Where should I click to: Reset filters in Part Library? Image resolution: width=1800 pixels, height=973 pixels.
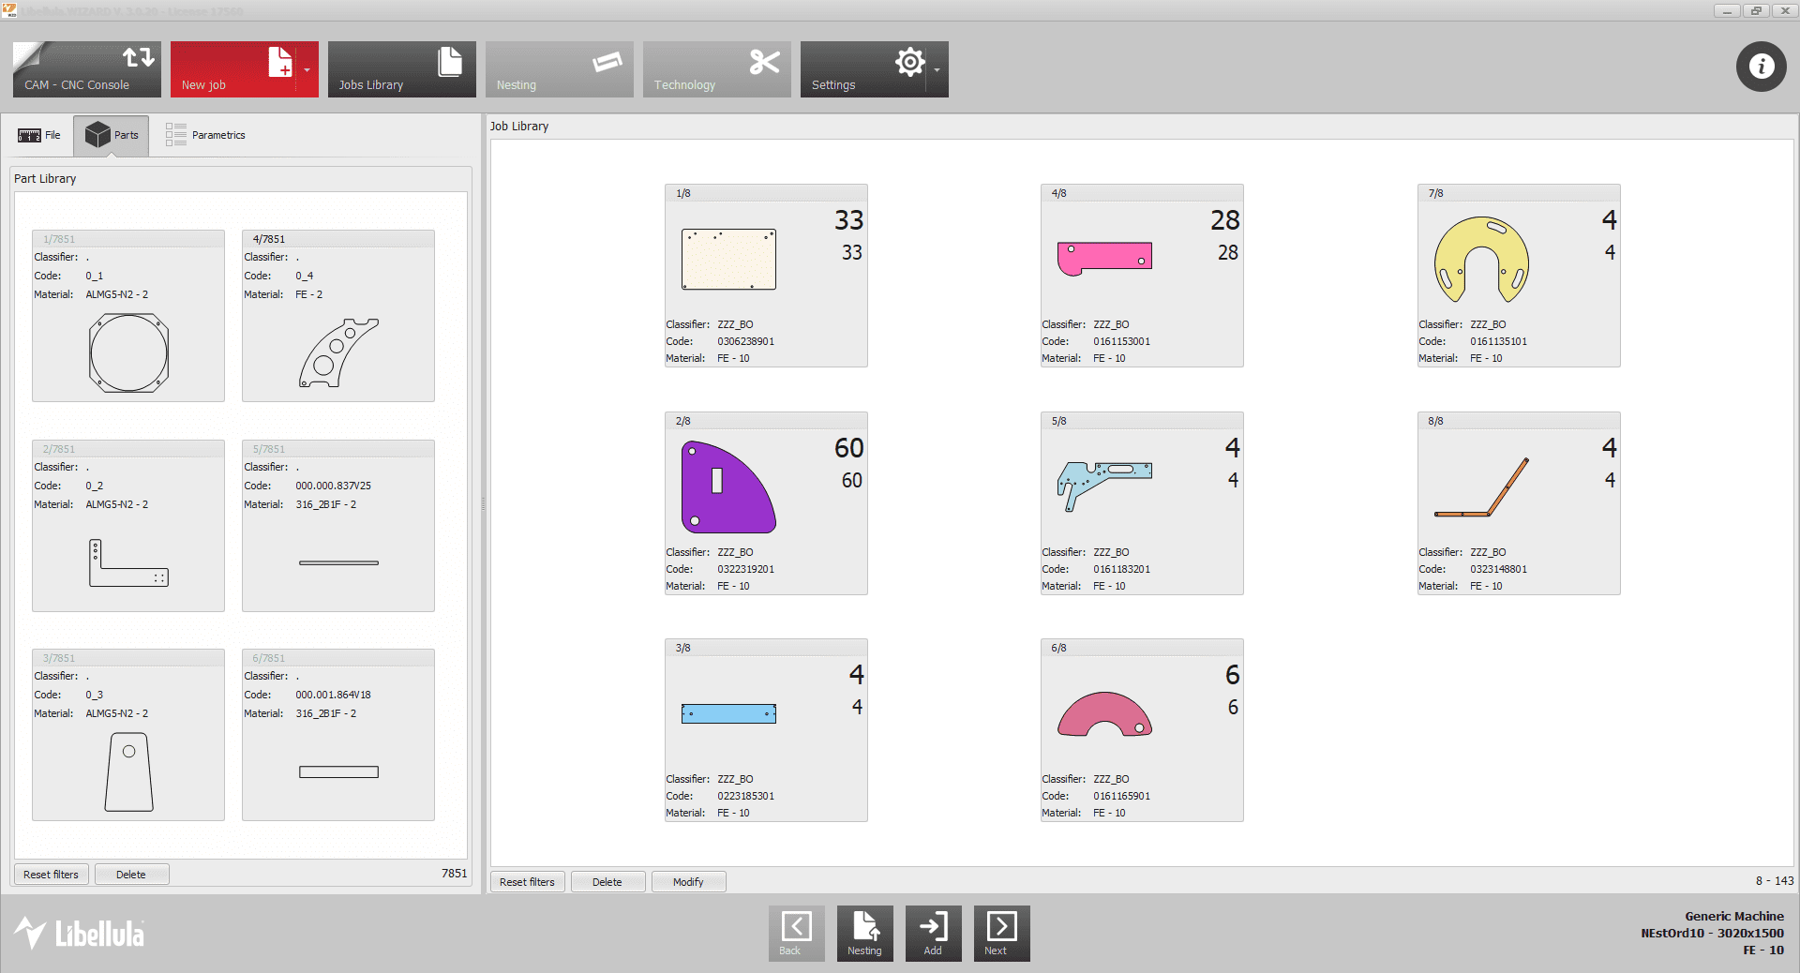click(52, 875)
